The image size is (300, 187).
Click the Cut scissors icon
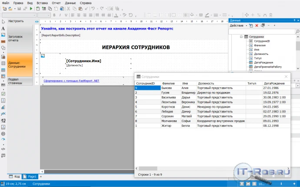(68, 9)
